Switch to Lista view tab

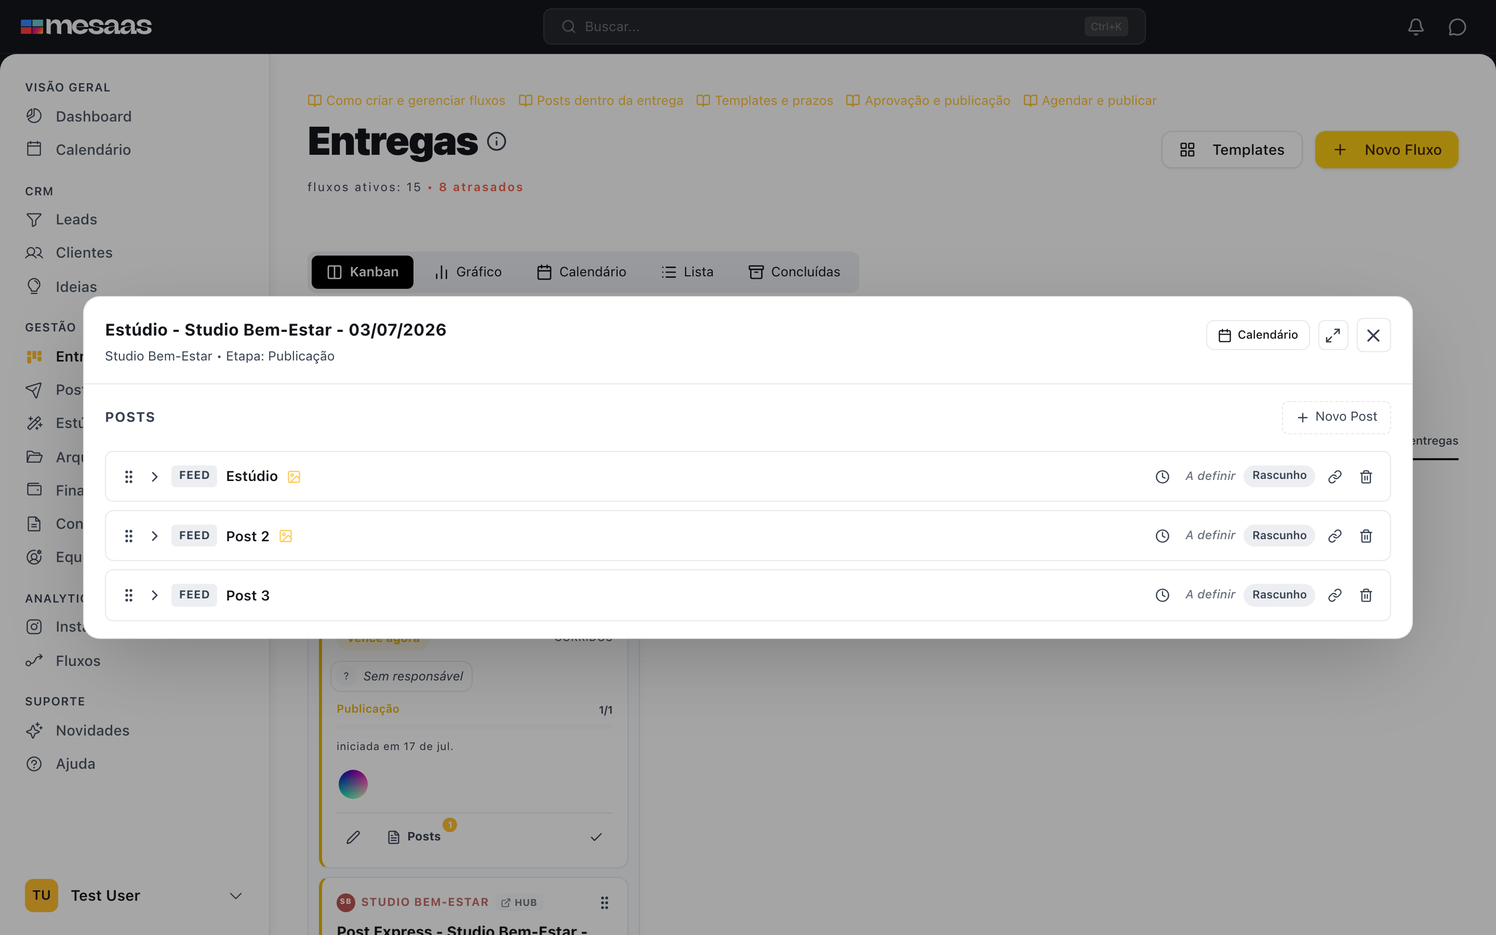[687, 272]
